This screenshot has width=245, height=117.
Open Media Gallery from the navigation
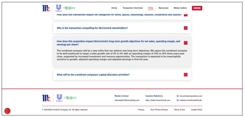coord(180,8)
